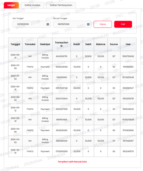The height and width of the screenshot is (171, 143).
Task: Click the Balance column header
Action: [101, 44]
